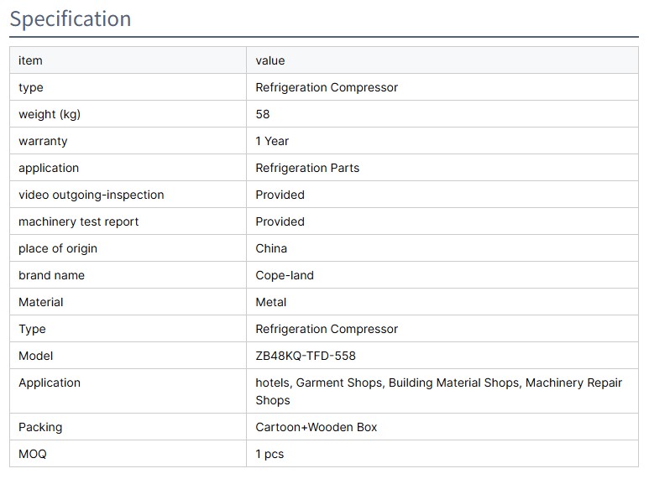This screenshot has width=649, height=479.
Task: Click the Material value Metal
Action: [271, 302]
